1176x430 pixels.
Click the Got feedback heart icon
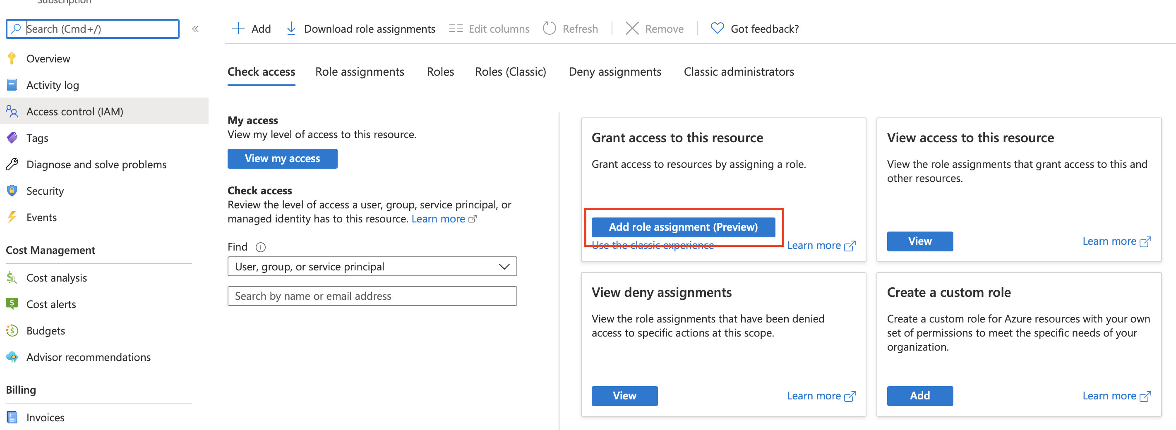[717, 29]
